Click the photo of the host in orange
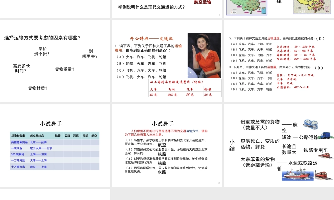Viewport: 334px width, 200px height. 204,55
